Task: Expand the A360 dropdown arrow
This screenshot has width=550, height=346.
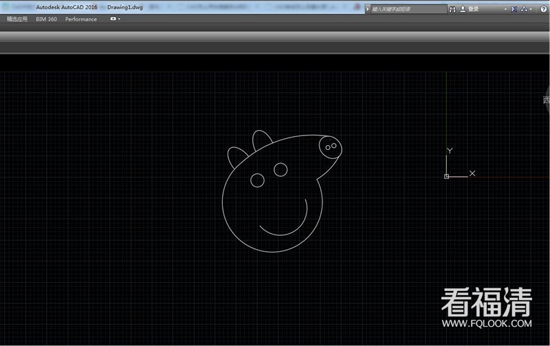Action: [531, 9]
